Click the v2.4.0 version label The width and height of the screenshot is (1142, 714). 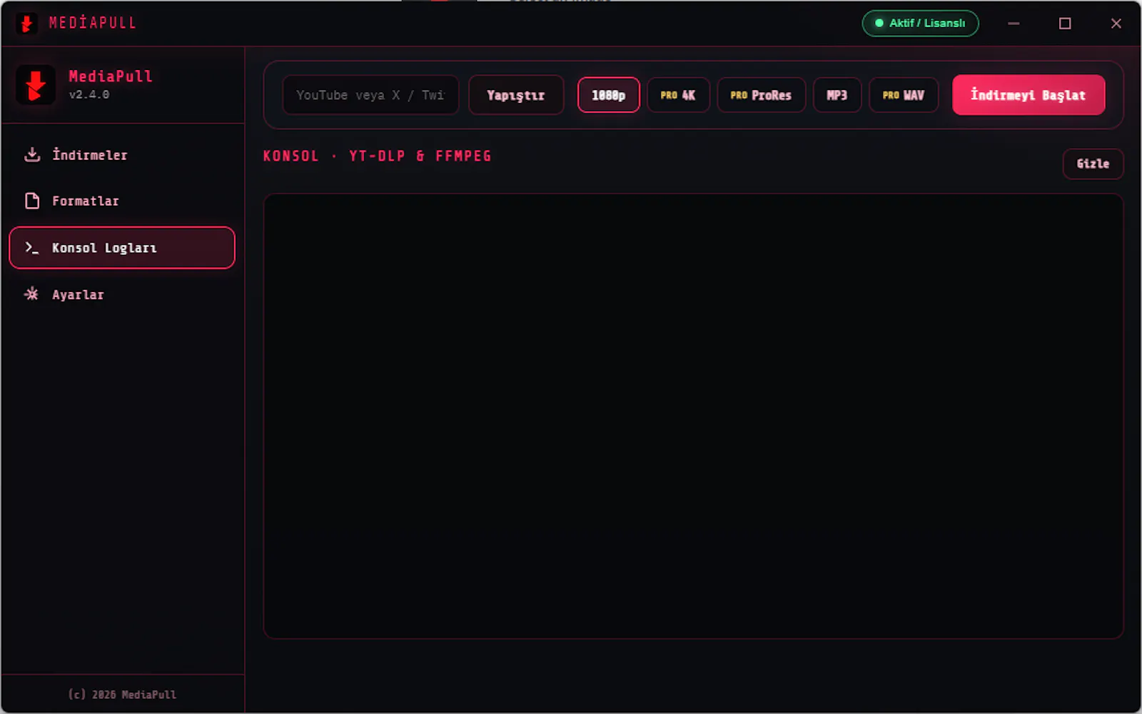(x=89, y=95)
